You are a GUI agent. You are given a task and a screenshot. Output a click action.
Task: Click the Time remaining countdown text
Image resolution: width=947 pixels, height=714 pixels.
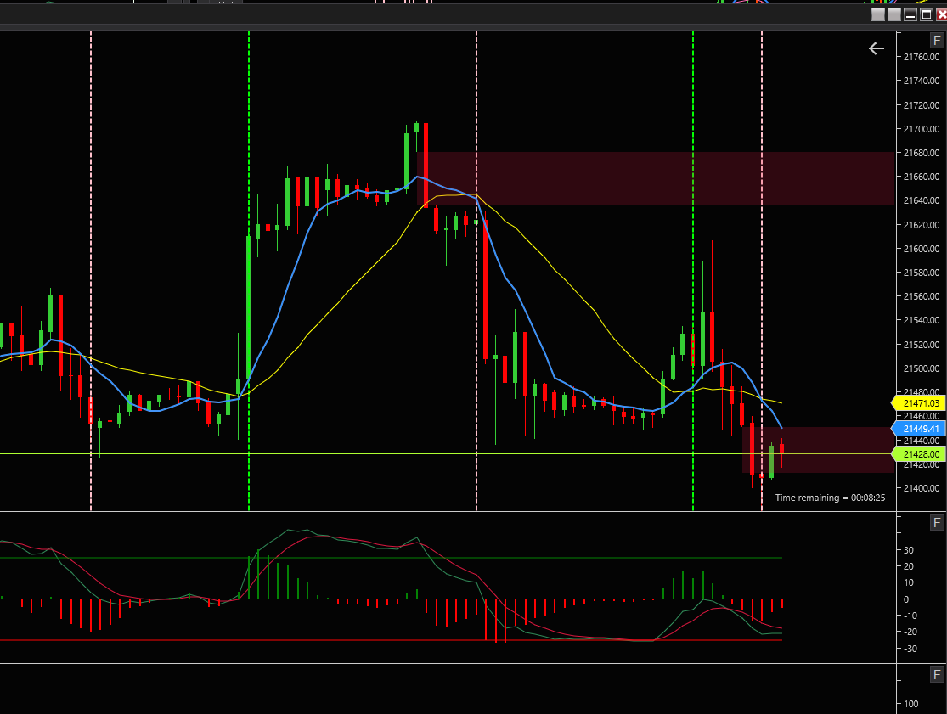[x=830, y=498]
